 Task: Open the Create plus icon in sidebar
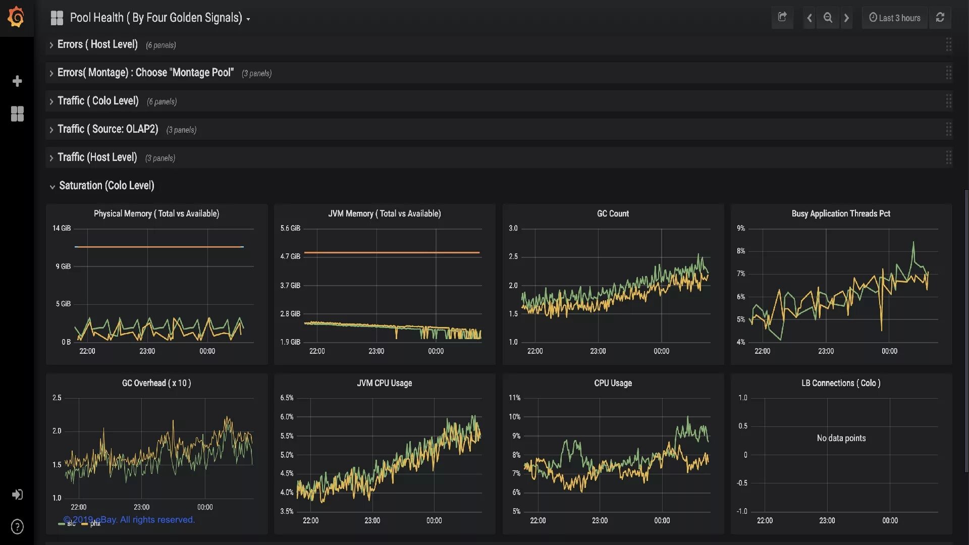click(17, 81)
